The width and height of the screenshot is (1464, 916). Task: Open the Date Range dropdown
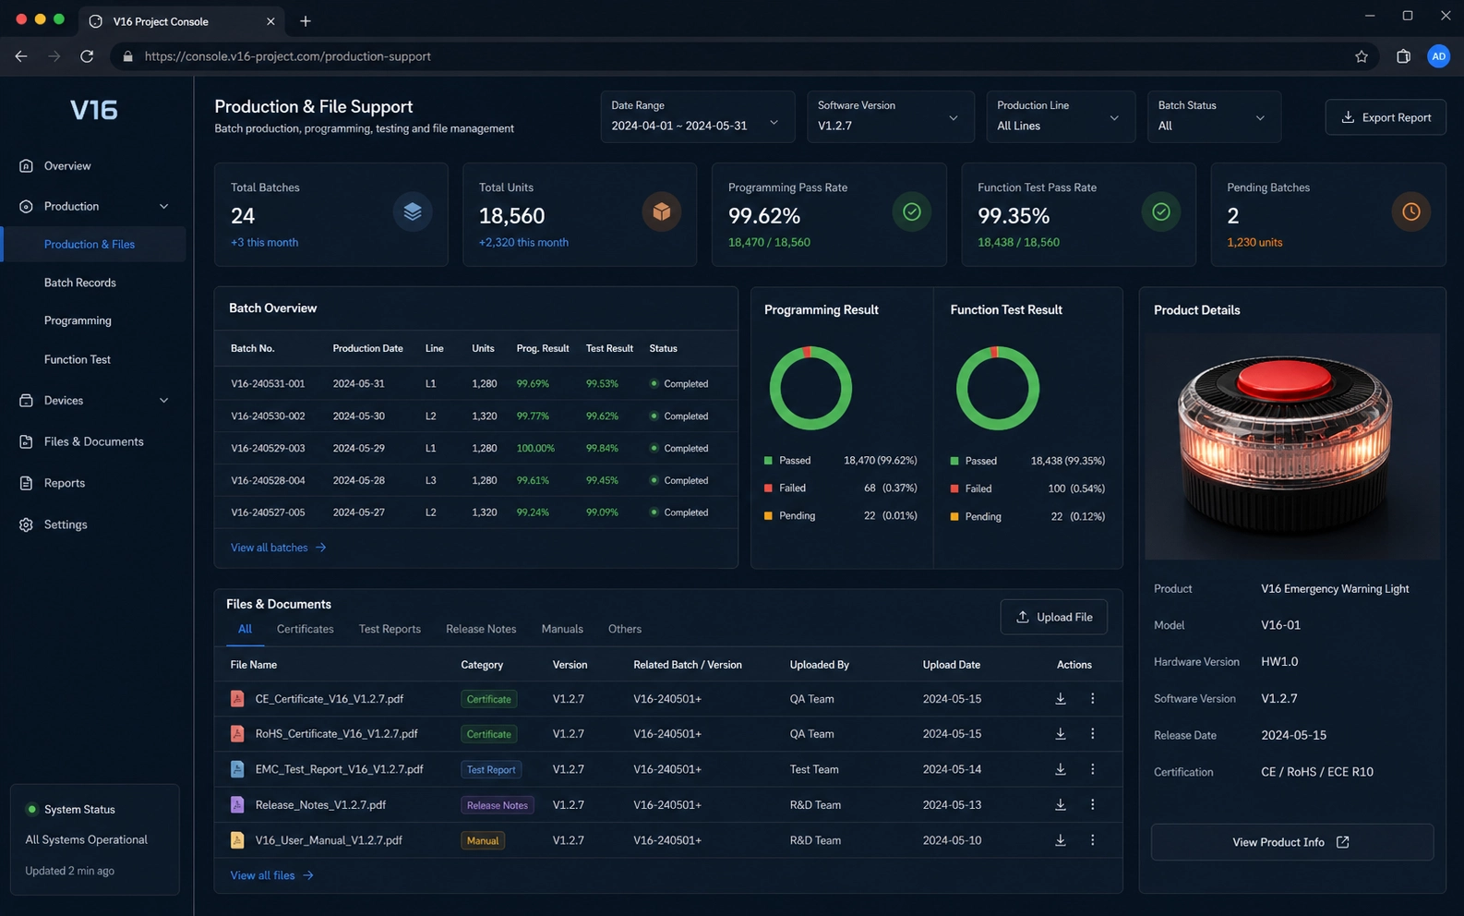click(x=698, y=117)
